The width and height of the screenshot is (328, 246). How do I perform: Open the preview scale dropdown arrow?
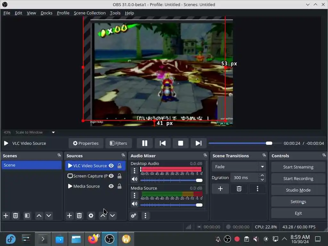pos(53,132)
